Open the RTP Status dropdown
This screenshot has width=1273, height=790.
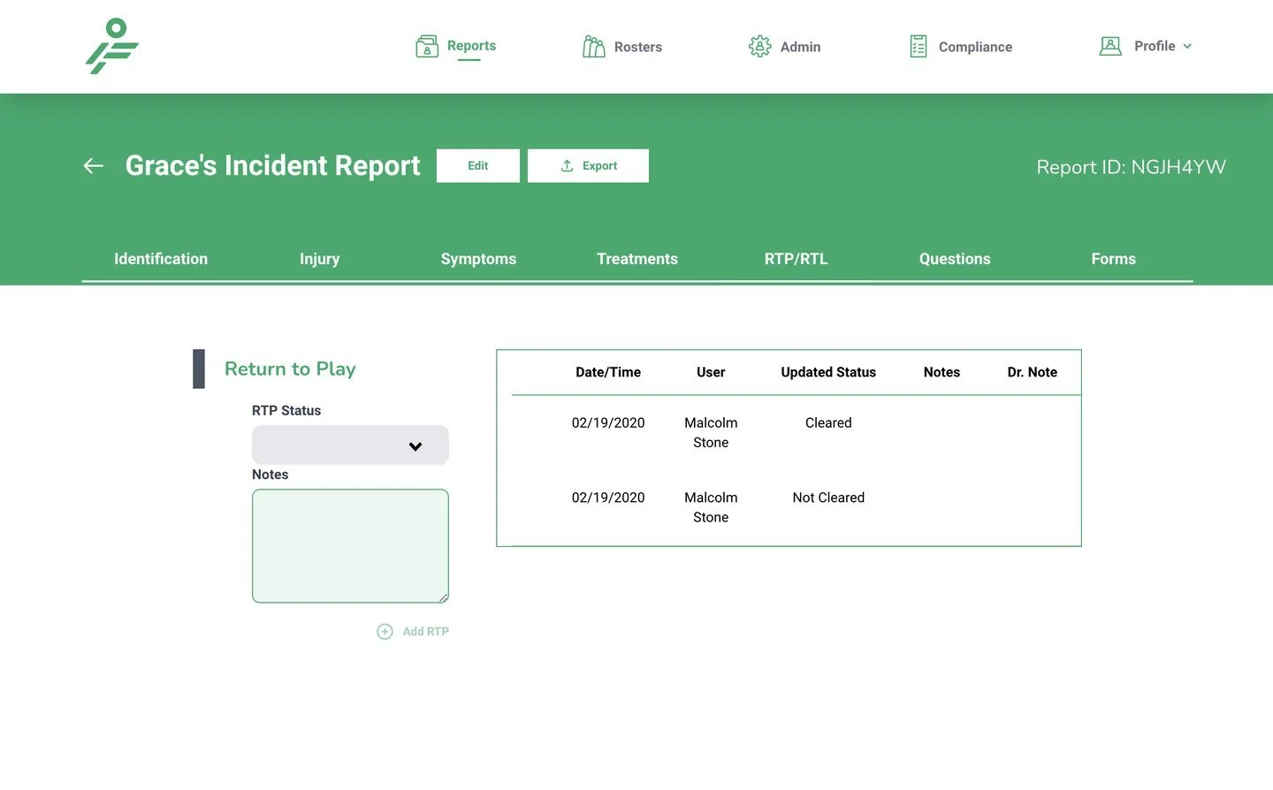(350, 445)
